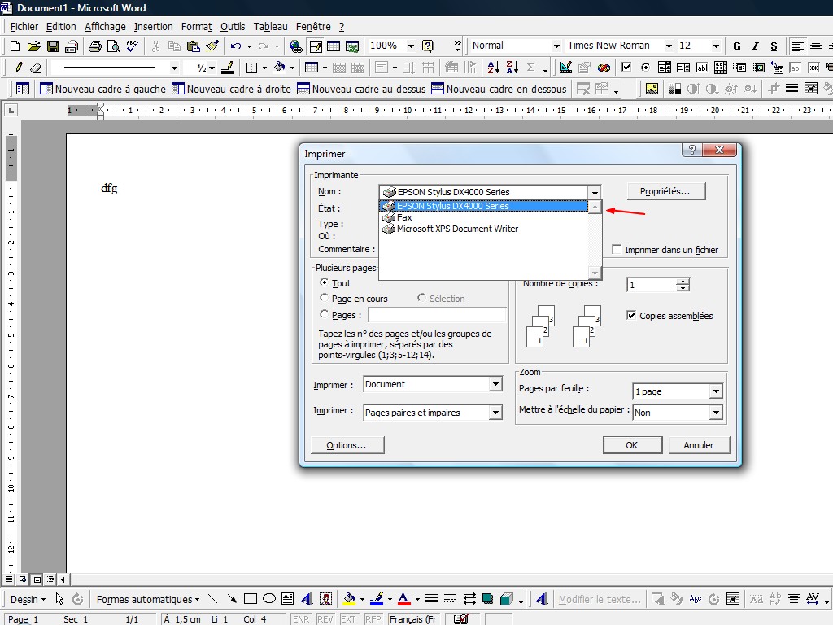Open the font size 12 dropdown
833x625 pixels.
coord(716,46)
